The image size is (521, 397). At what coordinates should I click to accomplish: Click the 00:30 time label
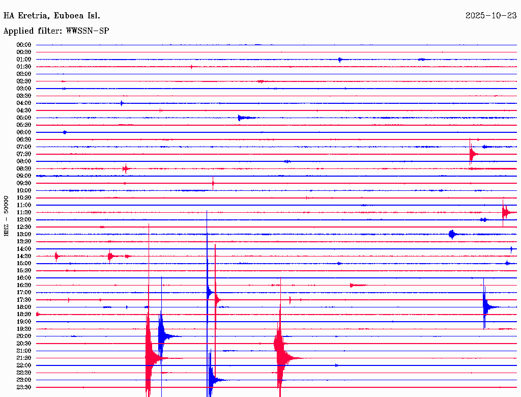click(24, 52)
